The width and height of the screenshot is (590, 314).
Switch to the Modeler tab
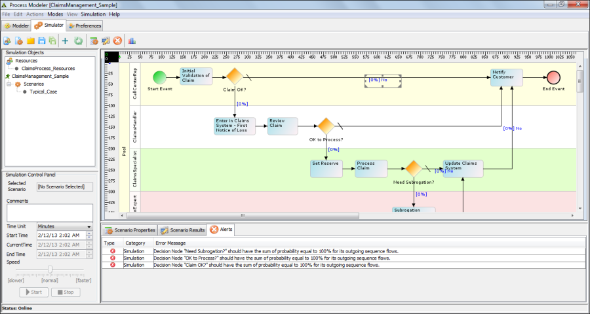point(16,26)
